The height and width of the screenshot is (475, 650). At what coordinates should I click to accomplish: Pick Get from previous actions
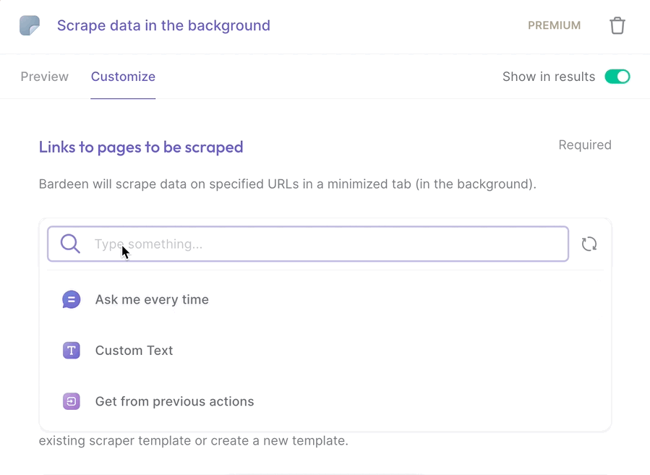pyautogui.click(x=325, y=401)
